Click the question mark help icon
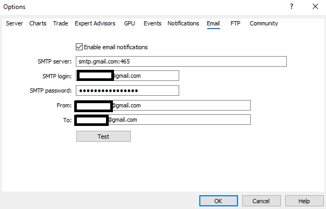This screenshot has height=209, width=326. point(292,7)
